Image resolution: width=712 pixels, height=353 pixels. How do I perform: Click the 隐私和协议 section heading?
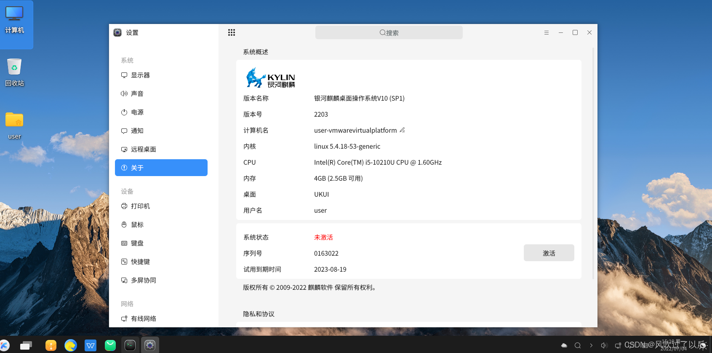click(x=259, y=314)
